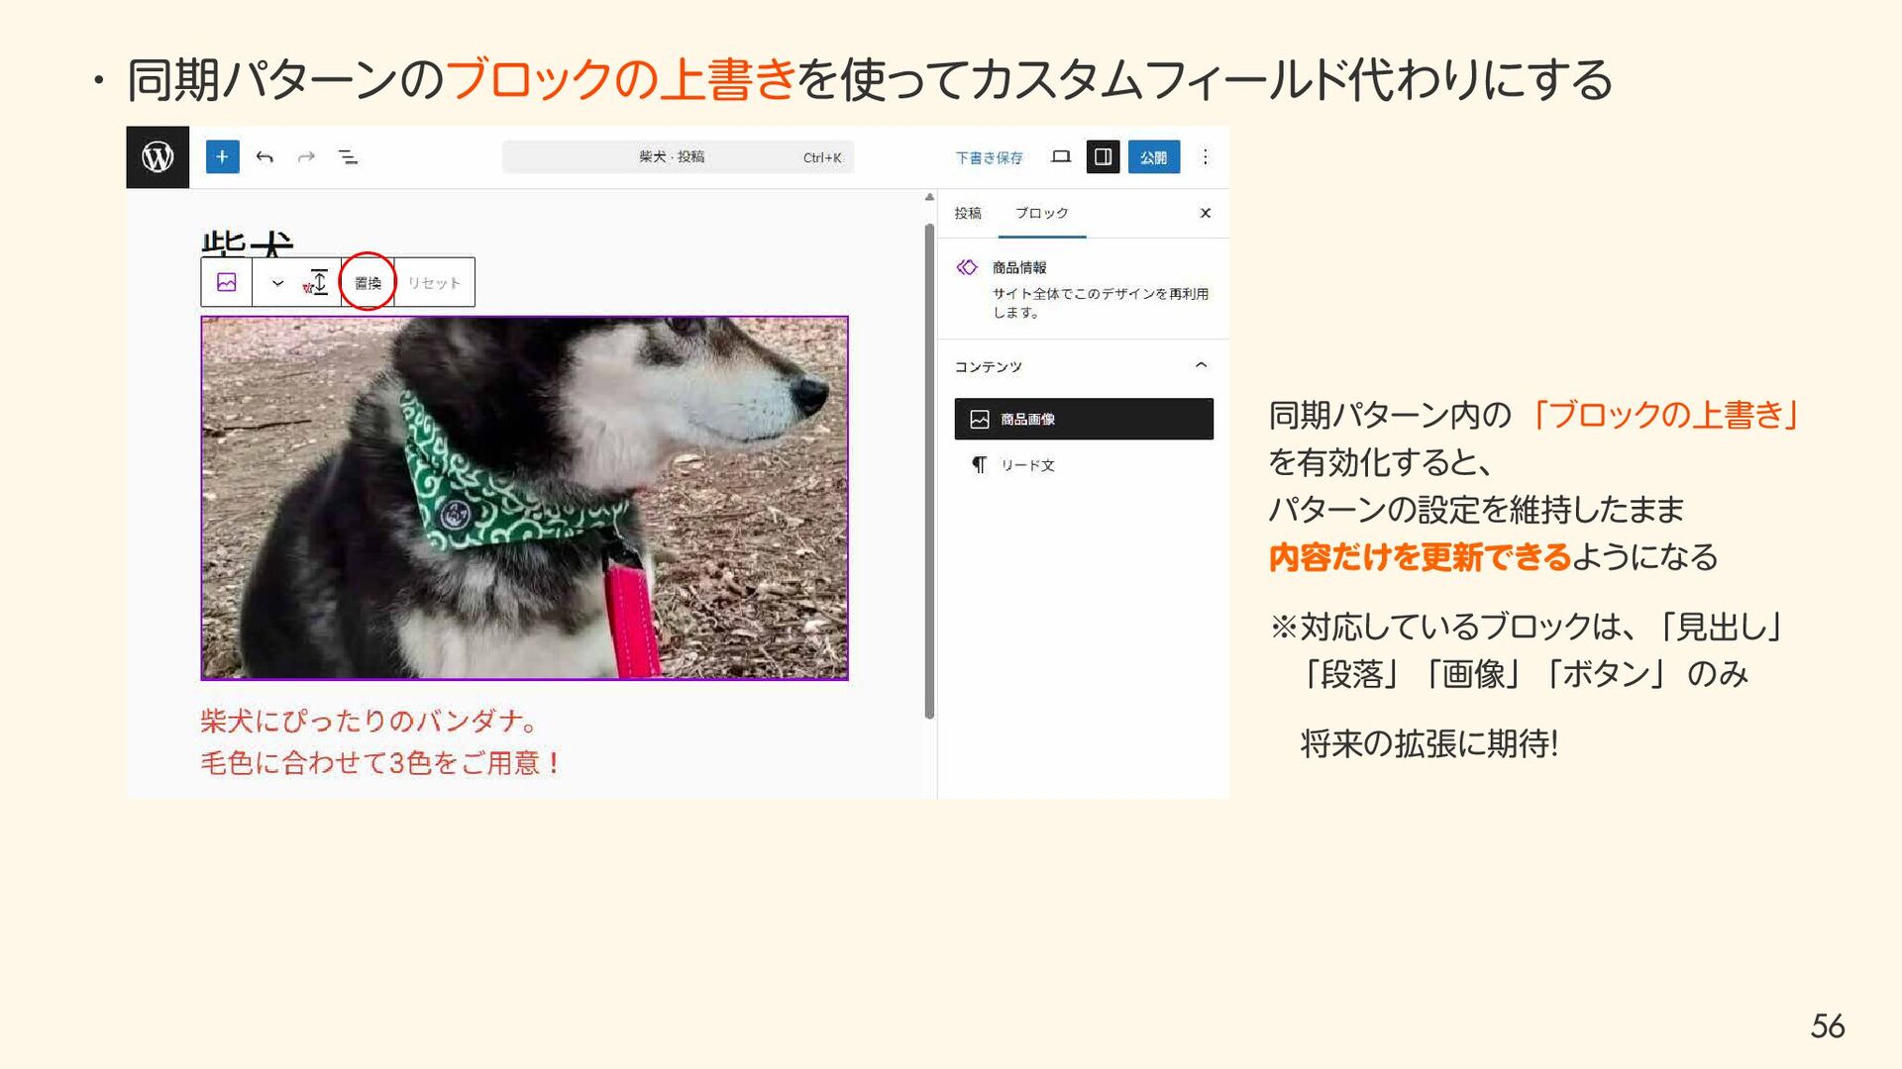Click the 下書き保存 save draft link
Image resolution: width=1902 pixels, height=1069 pixels.
pyautogui.click(x=989, y=157)
